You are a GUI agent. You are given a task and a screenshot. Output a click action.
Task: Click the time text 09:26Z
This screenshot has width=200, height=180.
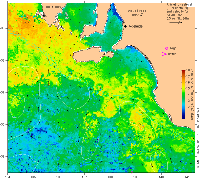point(137,15)
